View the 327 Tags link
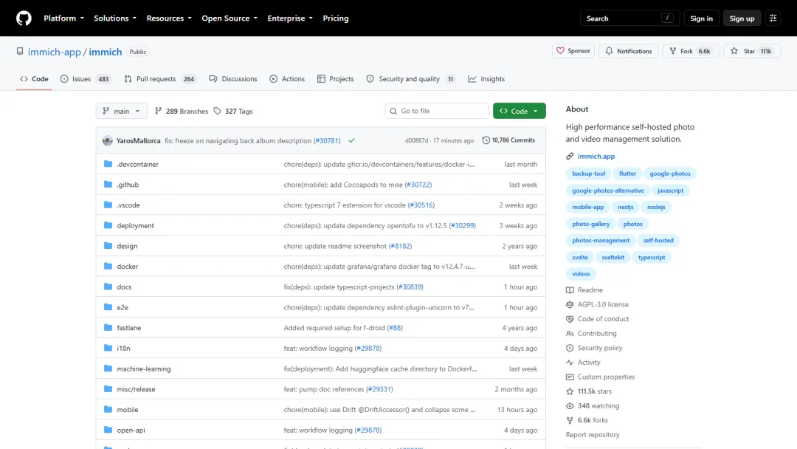The width and height of the screenshot is (797, 449). 233,111
